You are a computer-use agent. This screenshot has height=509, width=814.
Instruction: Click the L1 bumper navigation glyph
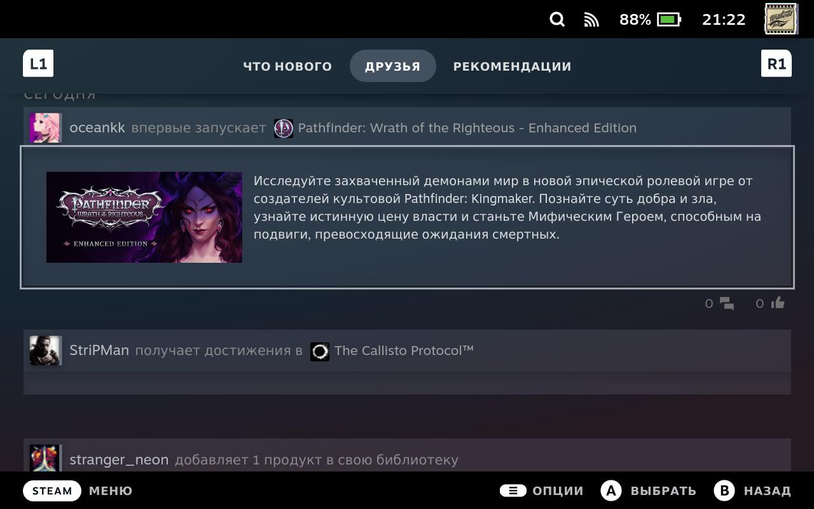coord(38,64)
